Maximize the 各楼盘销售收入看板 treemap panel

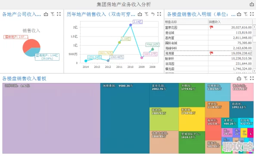pos(252,78)
